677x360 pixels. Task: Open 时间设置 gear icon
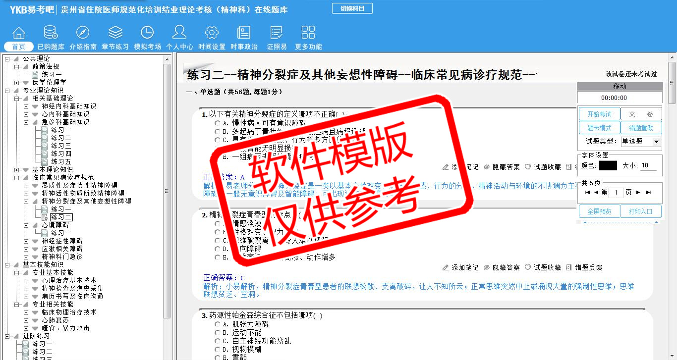[212, 33]
